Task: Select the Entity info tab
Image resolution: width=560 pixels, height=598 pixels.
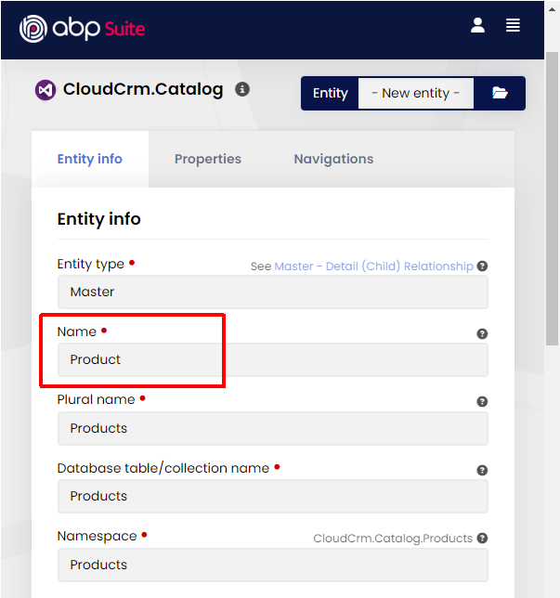Action: (89, 159)
